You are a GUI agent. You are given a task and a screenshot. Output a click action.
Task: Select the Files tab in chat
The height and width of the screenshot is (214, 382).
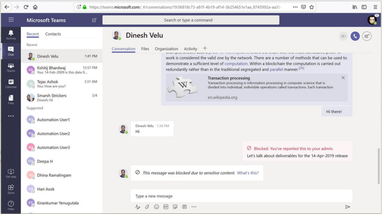click(145, 49)
